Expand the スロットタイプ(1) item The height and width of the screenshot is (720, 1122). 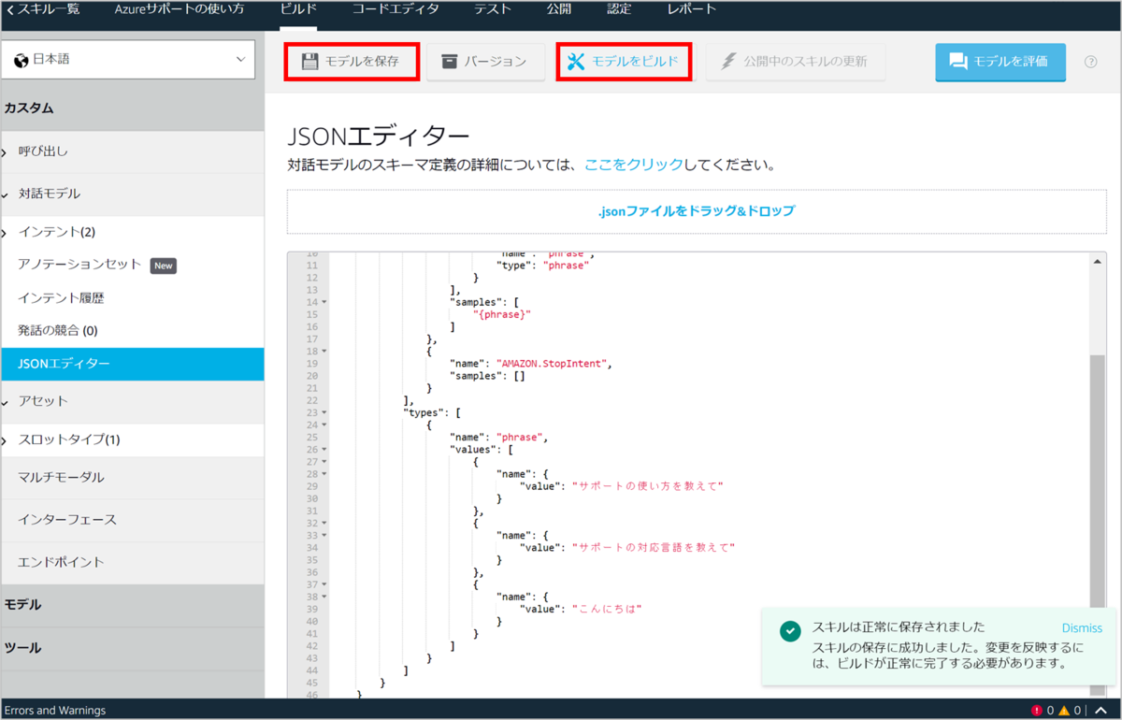[5, 439]
